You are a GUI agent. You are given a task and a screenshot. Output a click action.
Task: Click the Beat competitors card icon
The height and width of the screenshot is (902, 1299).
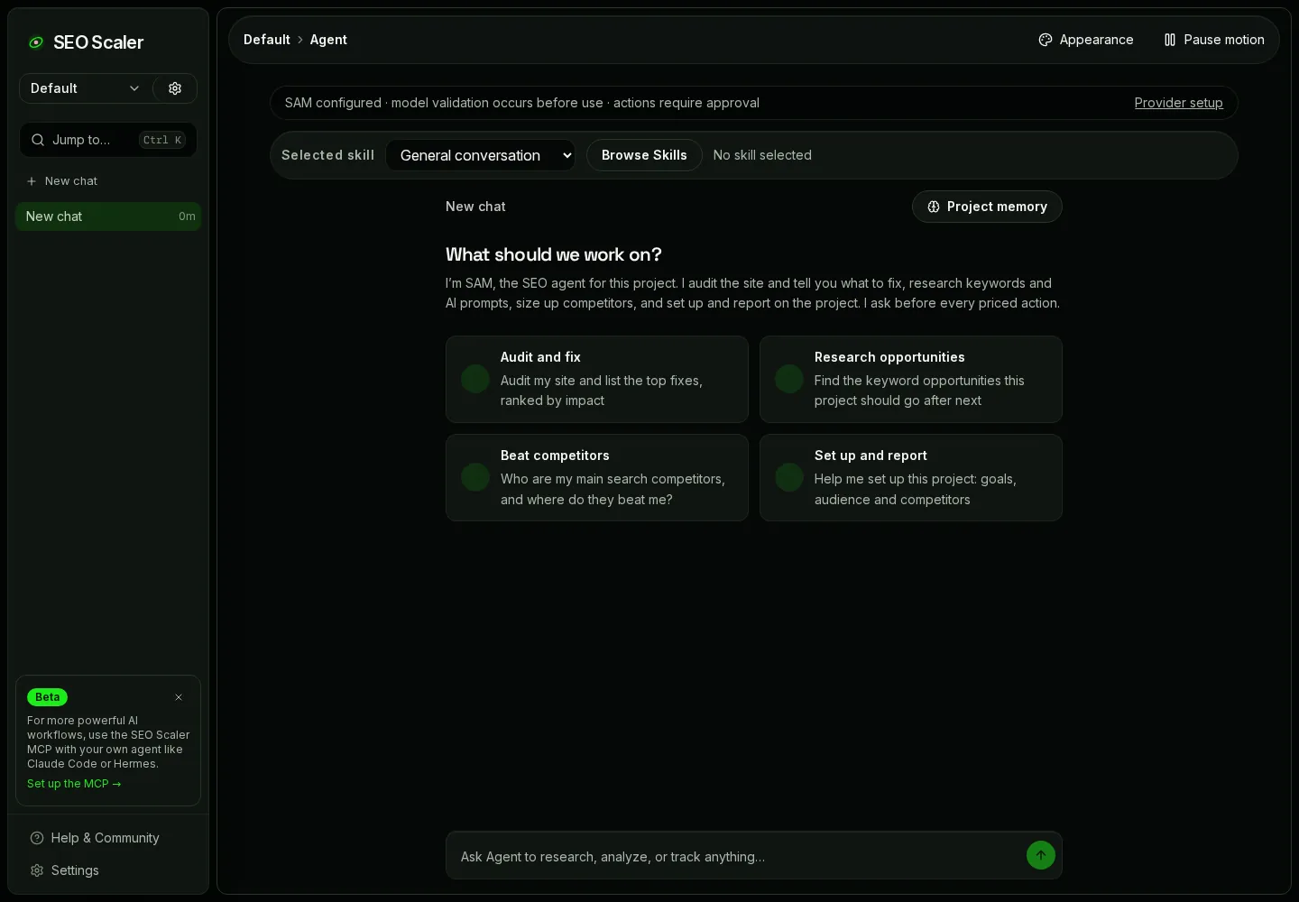tap(475, 477)
